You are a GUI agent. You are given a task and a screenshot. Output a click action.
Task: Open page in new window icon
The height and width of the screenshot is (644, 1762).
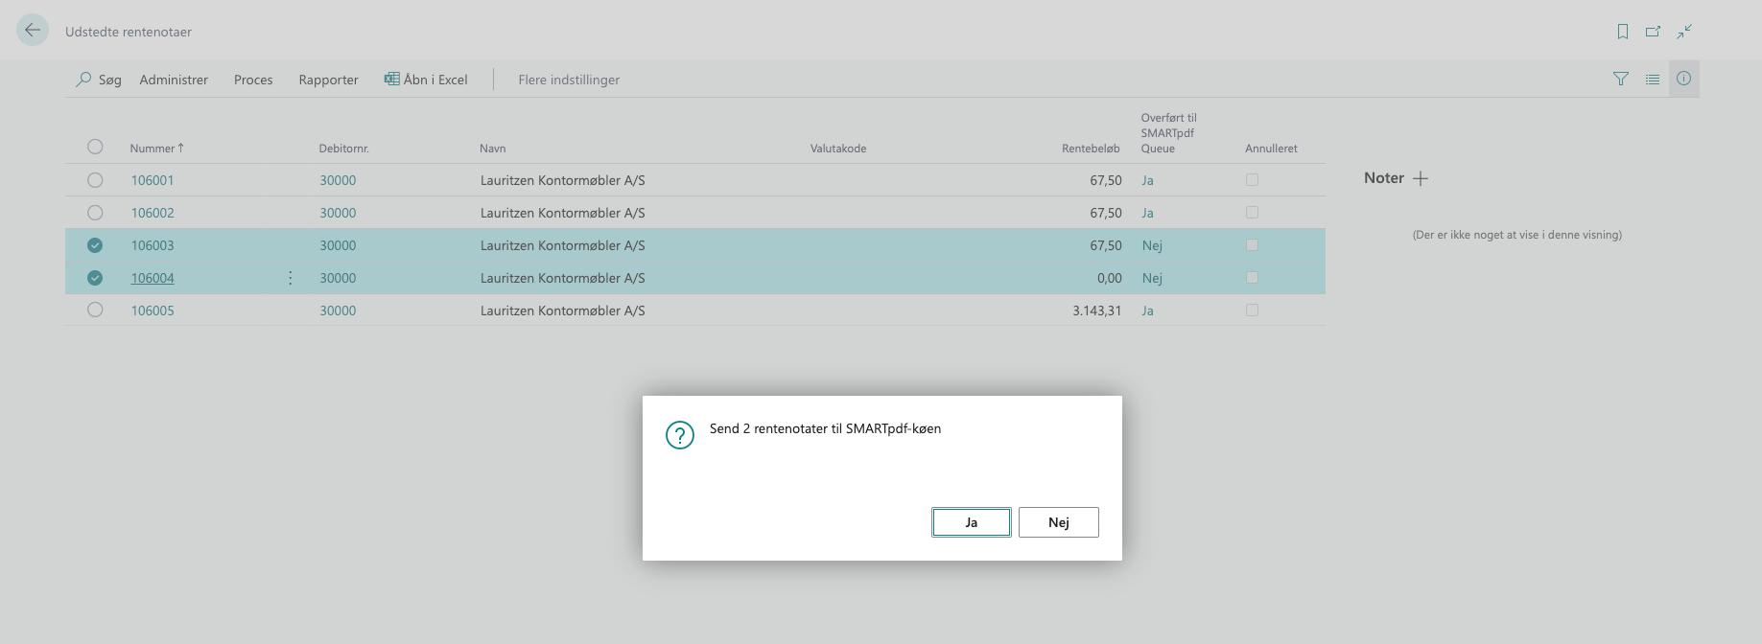point(1653,32)
